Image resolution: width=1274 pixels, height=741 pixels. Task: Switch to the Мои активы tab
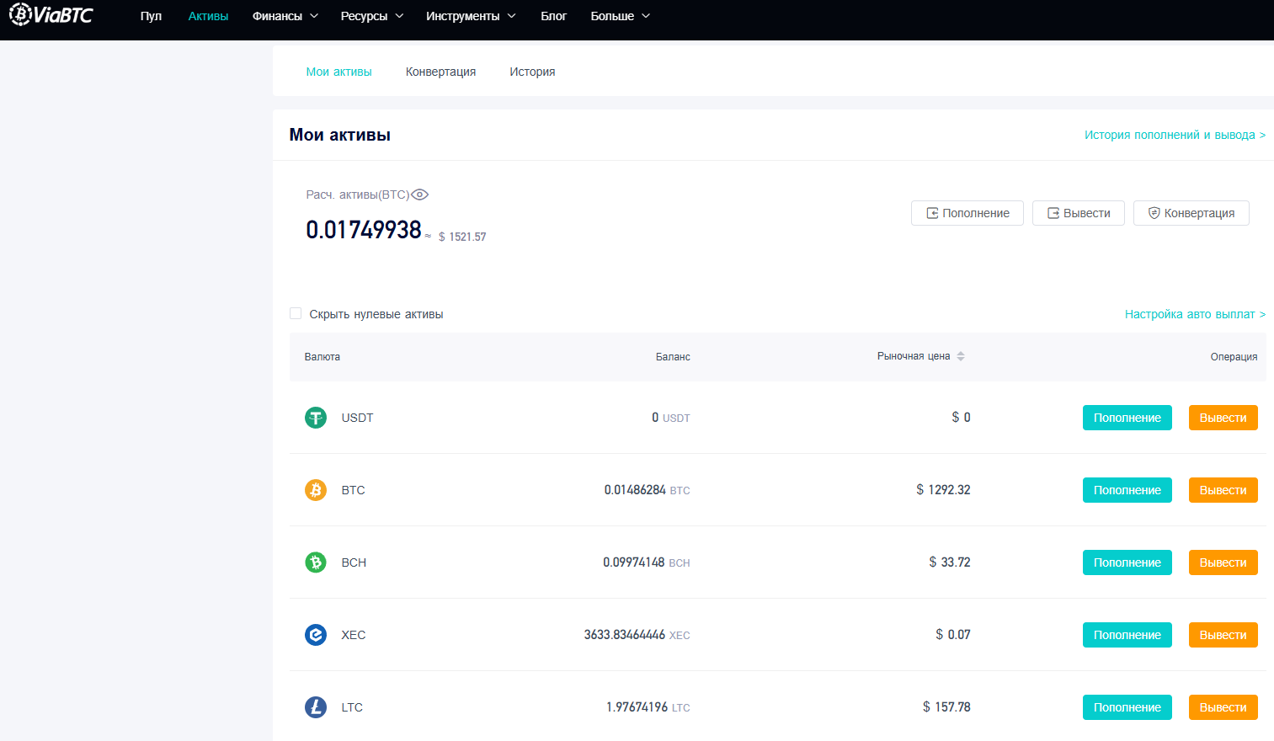coord(338,72)
